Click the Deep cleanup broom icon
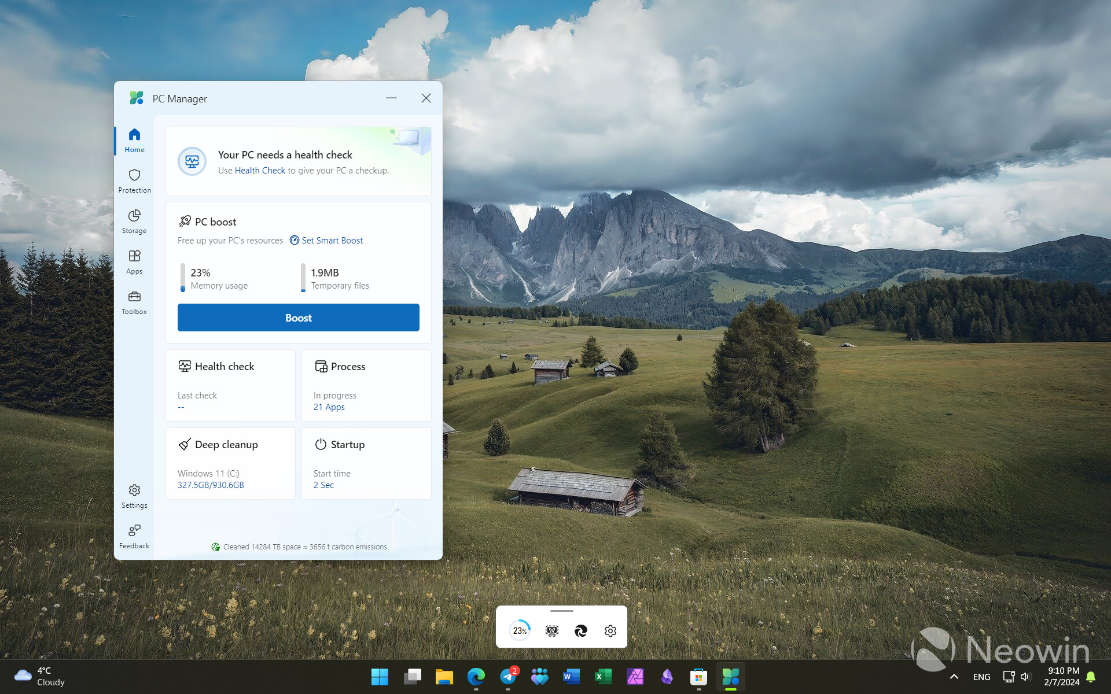1111x694 pixels. pos(185,444)
